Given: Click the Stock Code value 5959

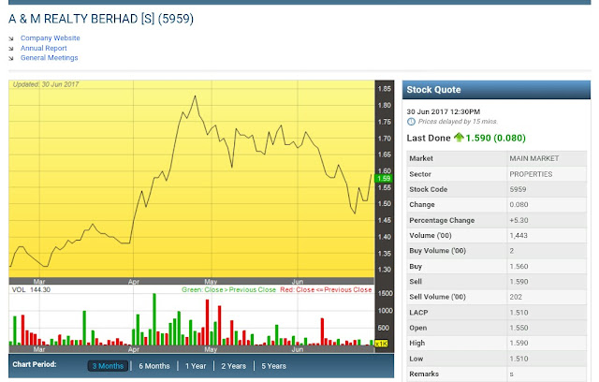Looking at the screenshot, I should 518,189.
